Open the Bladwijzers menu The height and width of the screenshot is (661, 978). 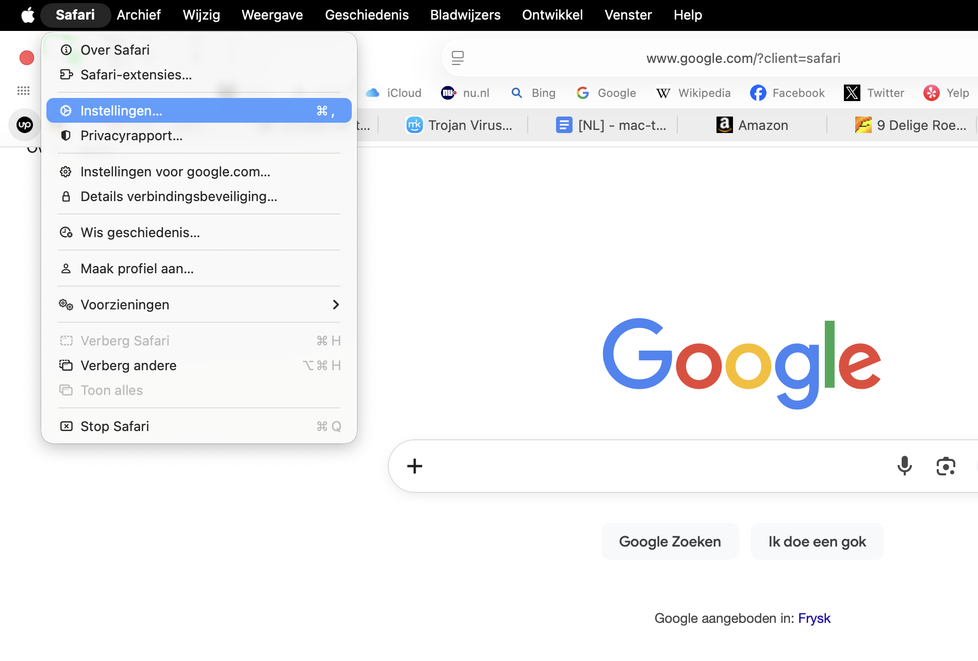tap(465, 15)
